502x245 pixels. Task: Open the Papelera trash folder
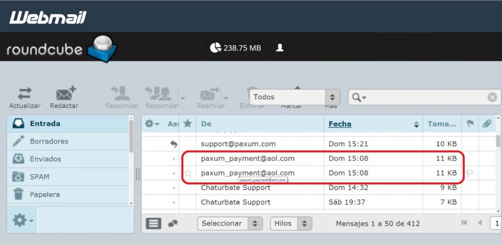68,195
